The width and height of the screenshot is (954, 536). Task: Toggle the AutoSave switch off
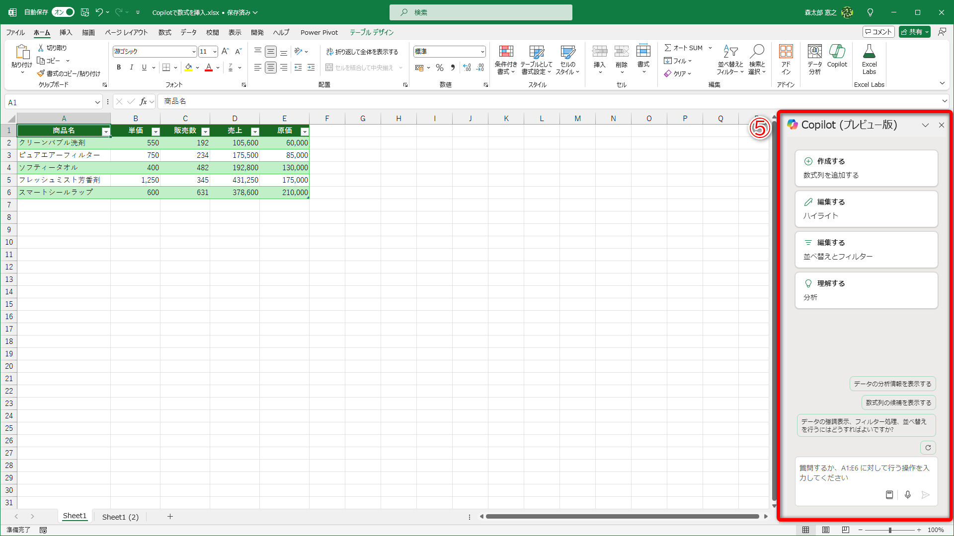pyautogui.click(x=63, y=12)
